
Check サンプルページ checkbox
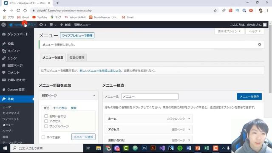(46, 126)
